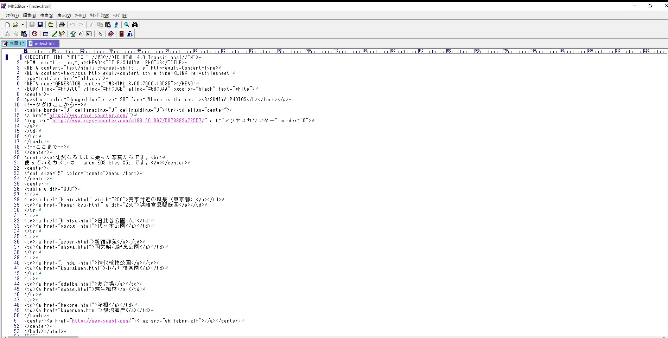Open the checklist document icon
Viewport: 668px width, 338px height.
click(81, 34)
